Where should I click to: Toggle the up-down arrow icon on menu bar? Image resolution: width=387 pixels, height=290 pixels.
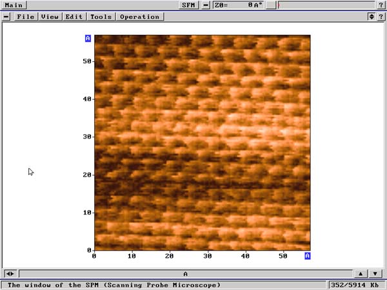[371, 16]
